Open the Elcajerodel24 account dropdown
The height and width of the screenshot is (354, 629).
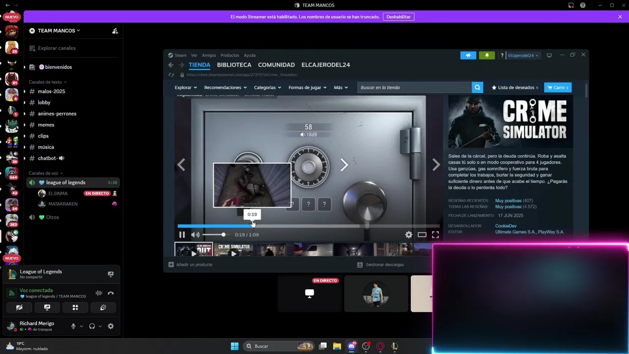pos(523,55)
